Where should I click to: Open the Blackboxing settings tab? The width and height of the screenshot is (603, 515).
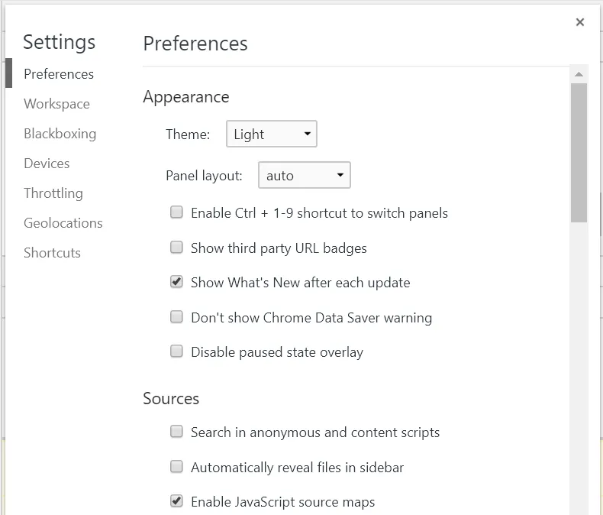point(60,134)
